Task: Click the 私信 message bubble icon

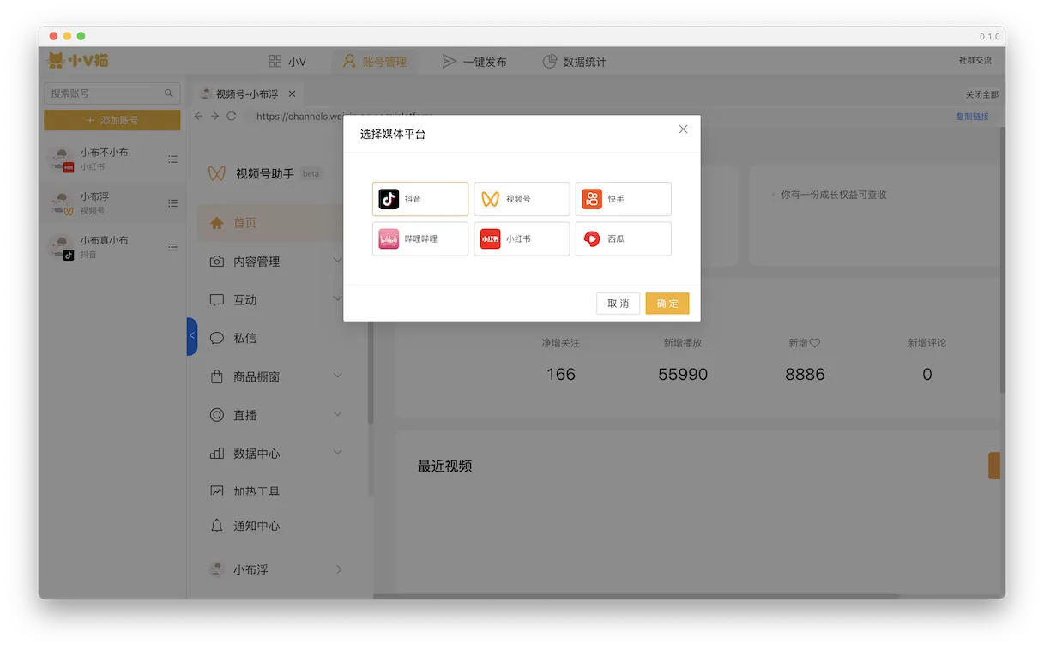Action: click(x=217, y=338)
